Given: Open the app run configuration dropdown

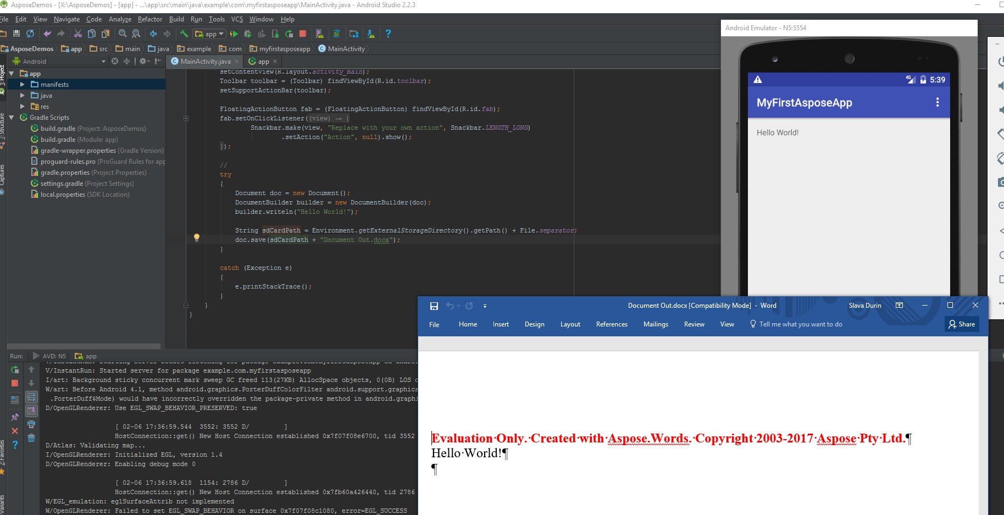Looking at the screenshot, I should click(x=209, y=34).
